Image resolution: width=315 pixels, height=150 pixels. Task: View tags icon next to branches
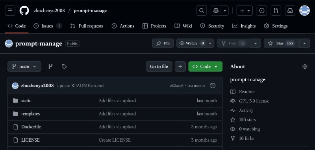pos(64,67)
